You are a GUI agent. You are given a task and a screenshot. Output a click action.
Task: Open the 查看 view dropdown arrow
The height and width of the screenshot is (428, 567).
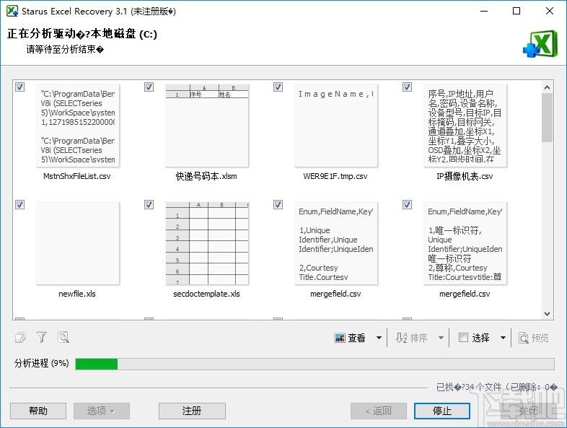click(379, 338)
